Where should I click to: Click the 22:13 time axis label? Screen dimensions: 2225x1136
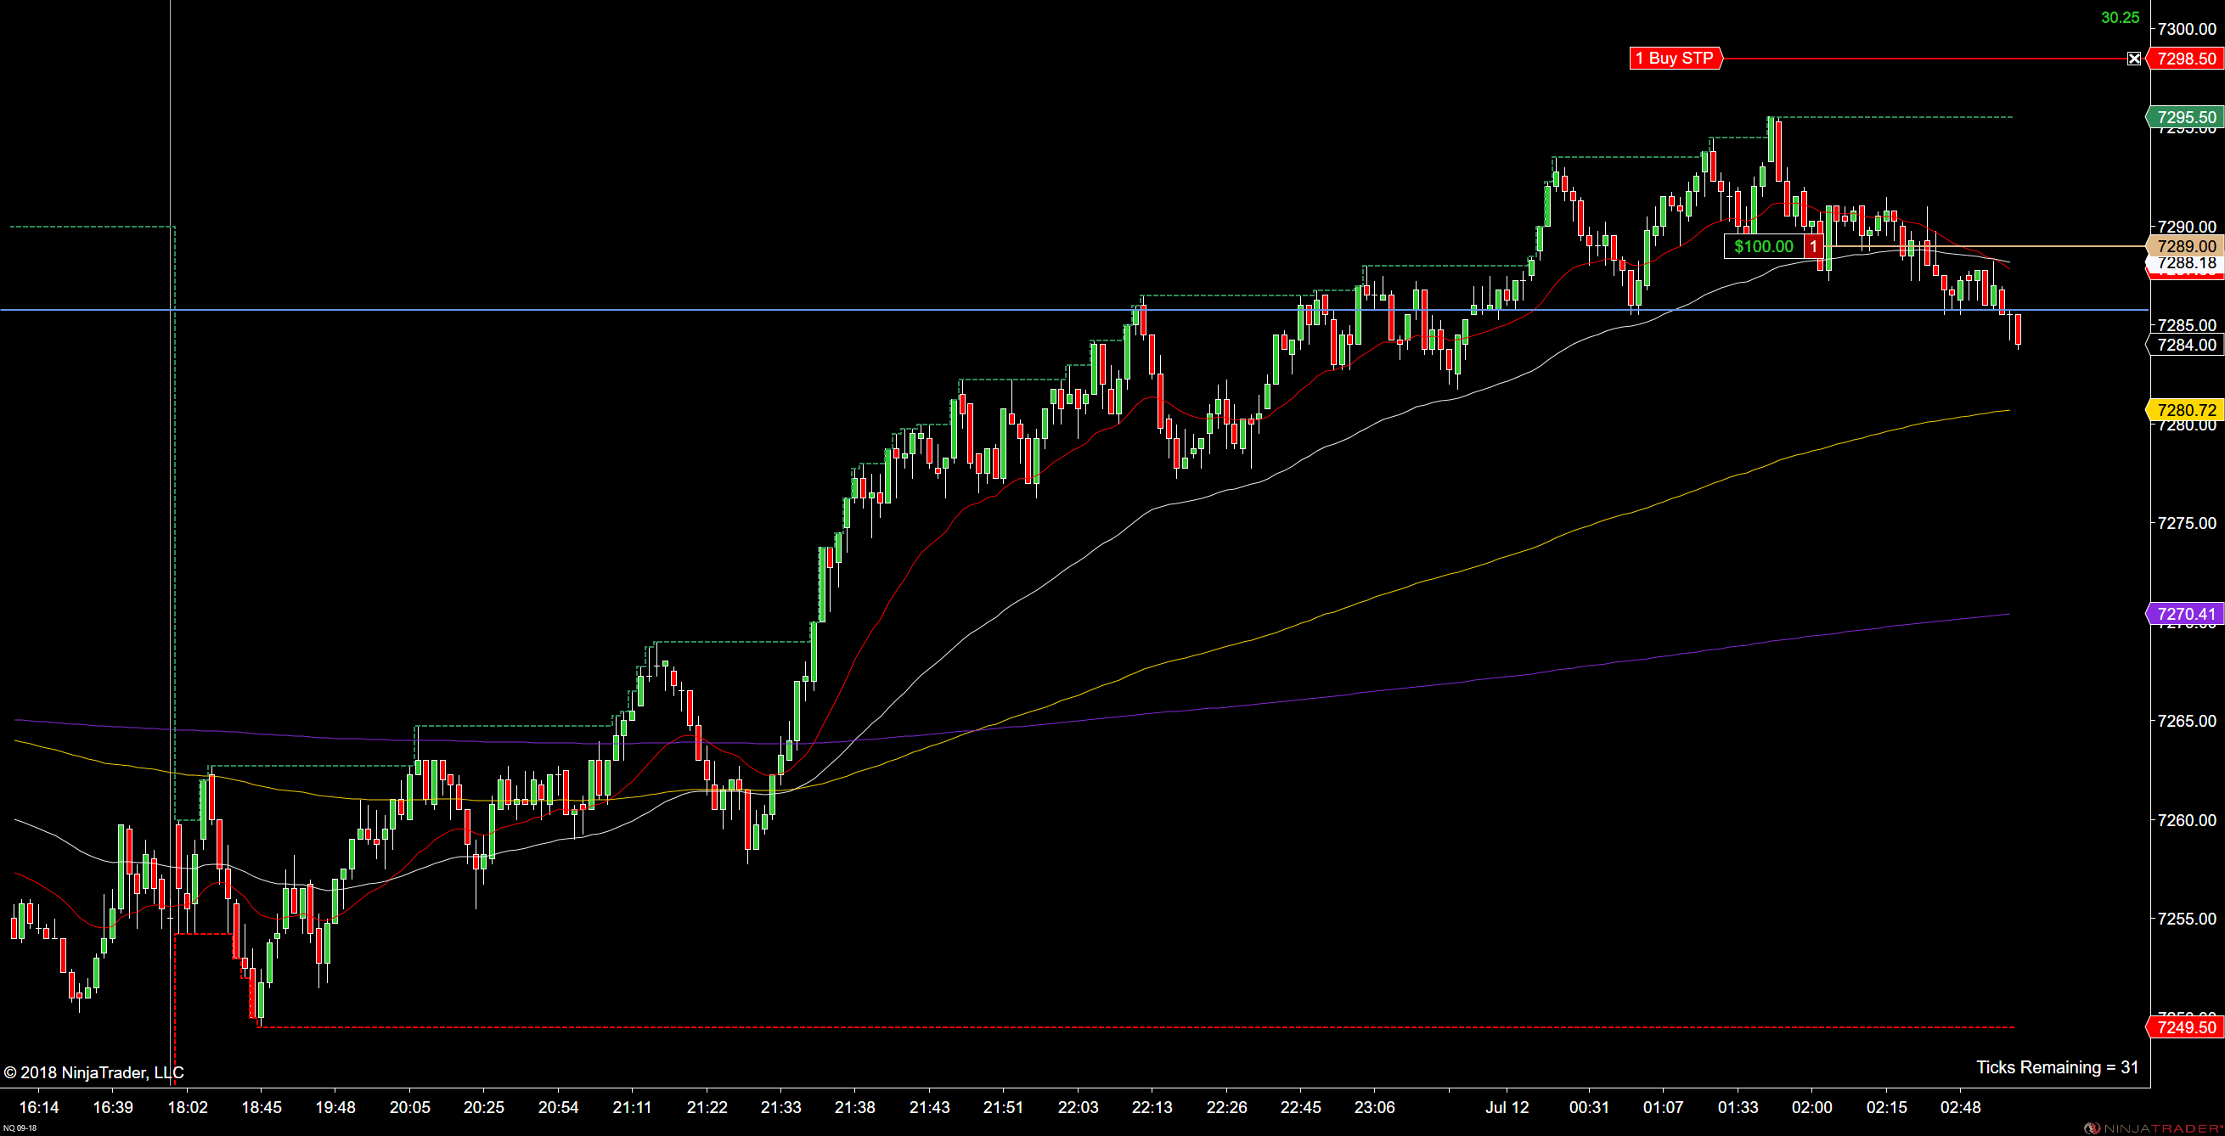pyautogui.click(x=1152, y=1107)
